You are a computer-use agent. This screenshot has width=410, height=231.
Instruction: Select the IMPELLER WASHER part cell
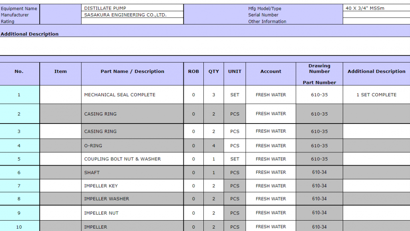[132, 199]
